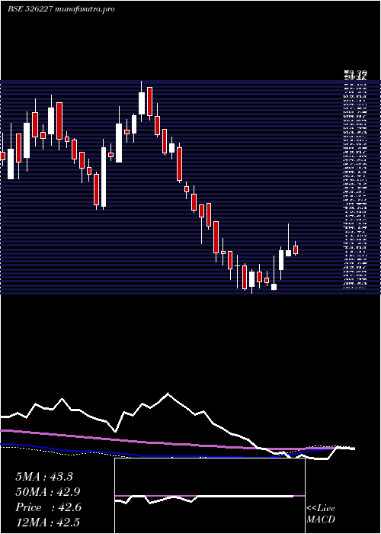381x534 pixels.
Task: Click the BSE 526227 munafasutra.pro title text
Action: [x=61, y=9]
